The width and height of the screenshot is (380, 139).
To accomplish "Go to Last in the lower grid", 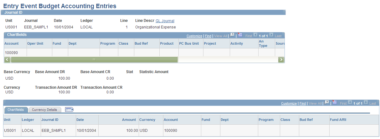I will click(373, 103).
